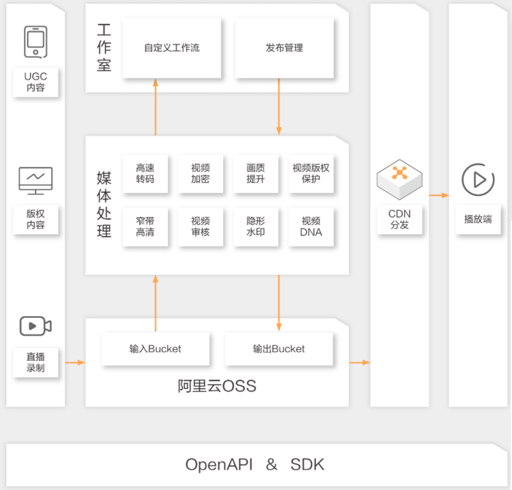
Task: Click the video camera live recording icon
Action: [36, 326]
